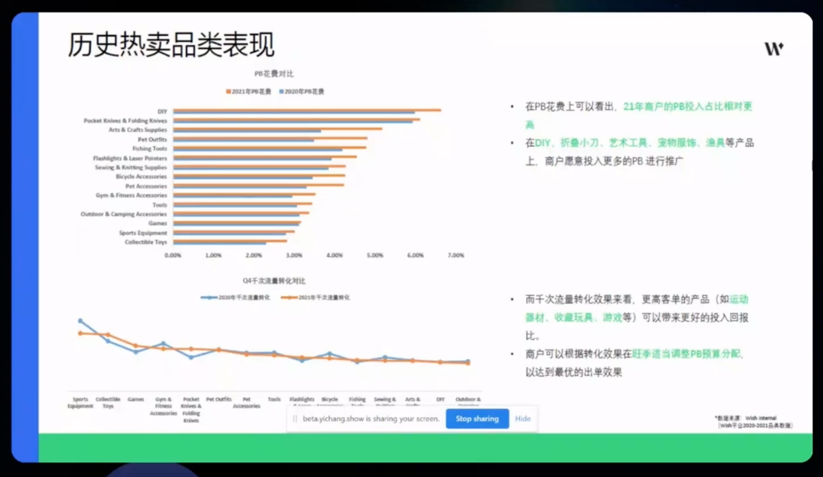Click the Pet Outfits bar chart label
Viewport: 823px width, 477px height.
[153, 140]
